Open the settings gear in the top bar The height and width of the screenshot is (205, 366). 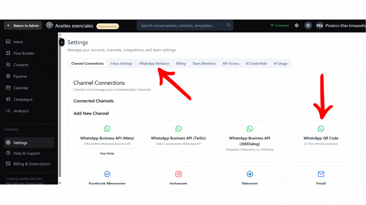[x=308, y=25]
